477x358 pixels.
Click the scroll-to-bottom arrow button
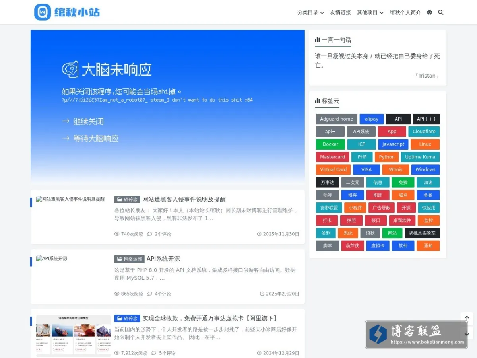(467, 333)
